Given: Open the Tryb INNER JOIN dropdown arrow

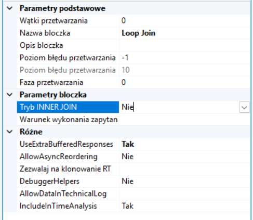Looking at the screenshot, I should (244, 107).
